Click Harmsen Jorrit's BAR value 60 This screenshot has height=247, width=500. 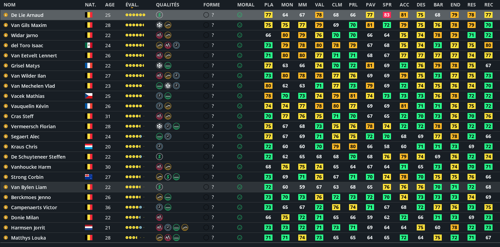point(438,227)
